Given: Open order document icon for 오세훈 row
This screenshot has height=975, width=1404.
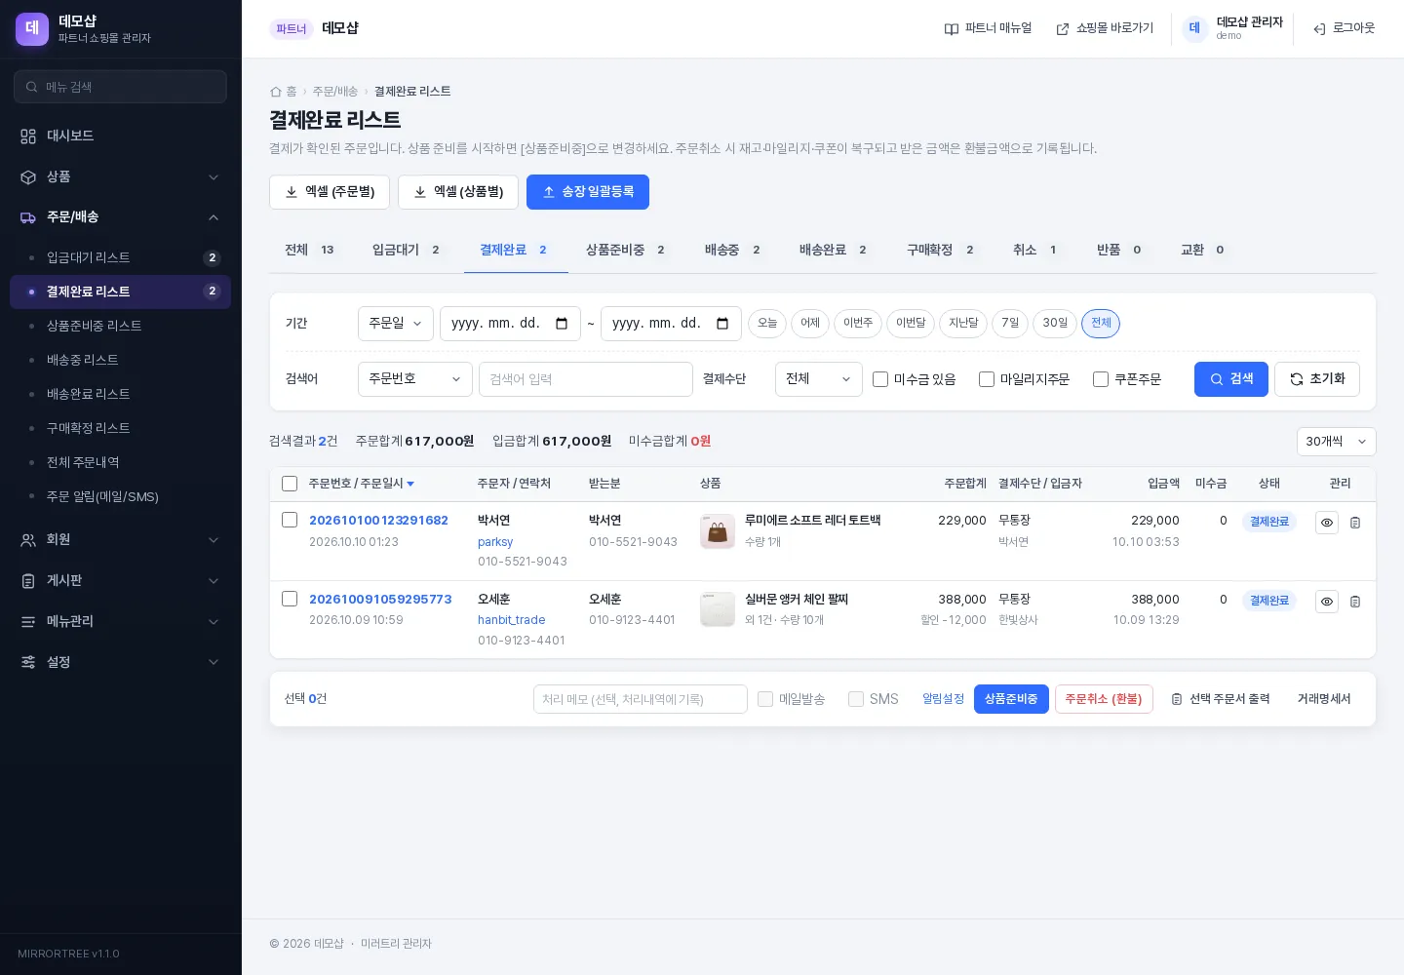Looking at the screenshot, I should click(1355, 602).
